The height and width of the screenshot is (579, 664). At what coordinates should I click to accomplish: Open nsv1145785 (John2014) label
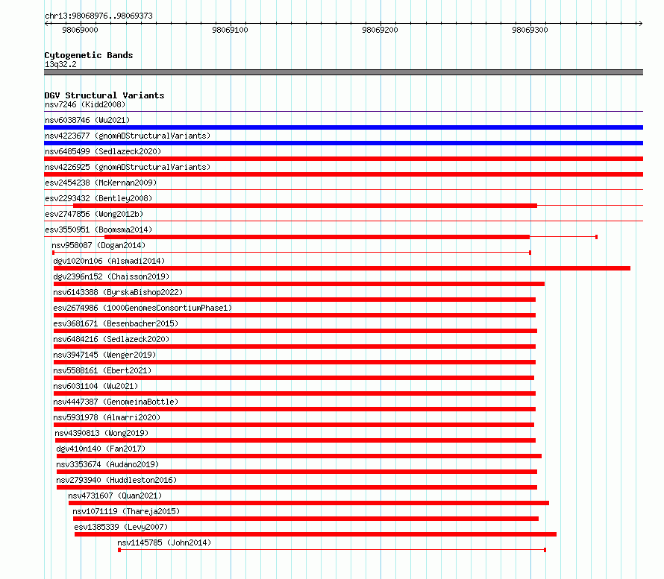[x=164, y=542]
